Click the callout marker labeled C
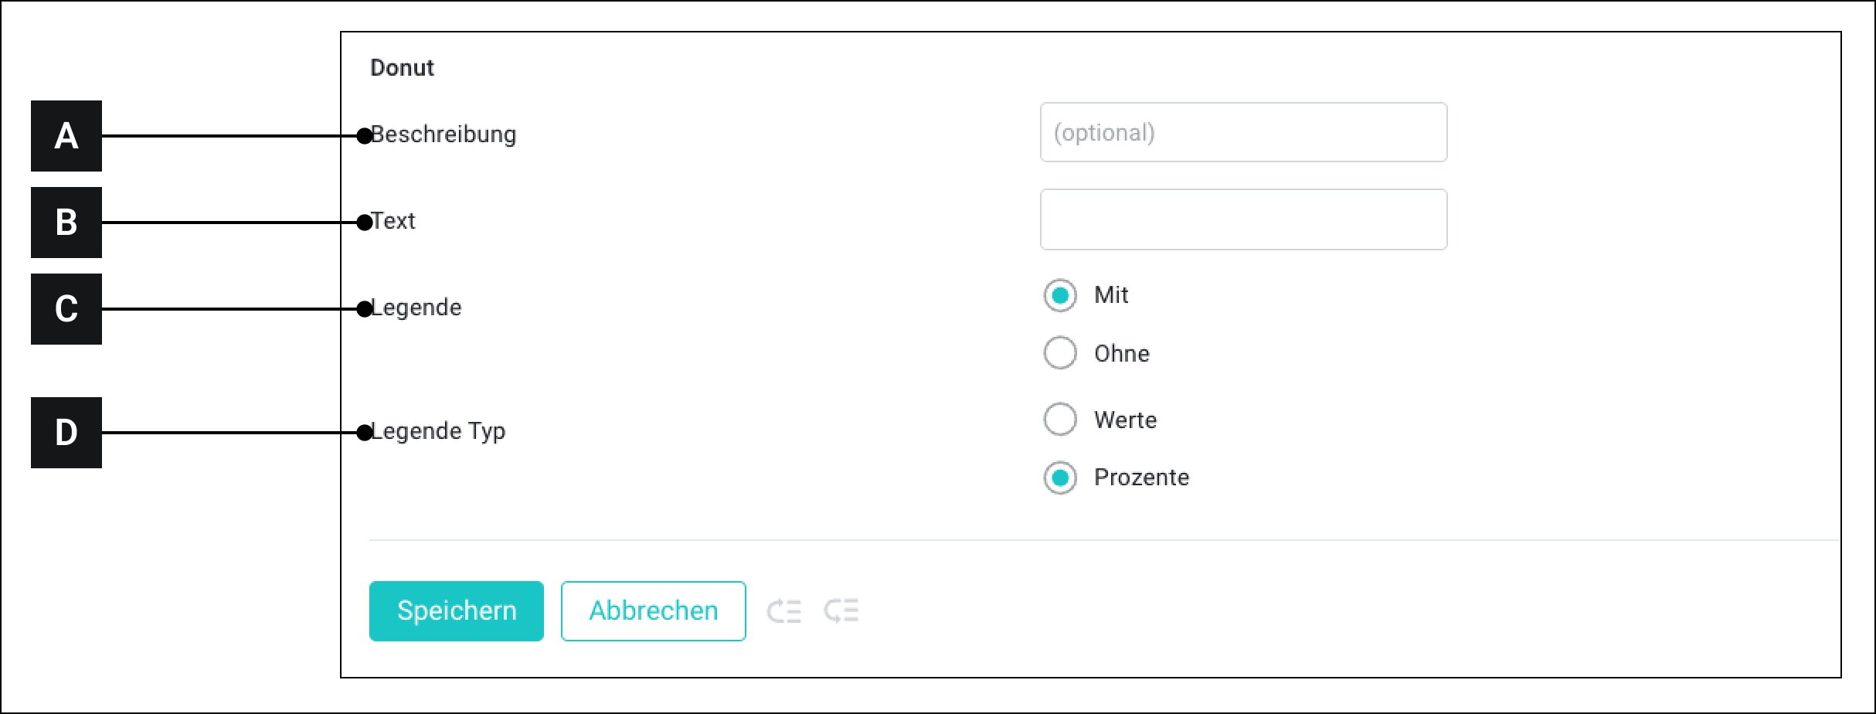The height and width of the screenshot is (714, 1876). pyautogui.click(x=66, y=309)
